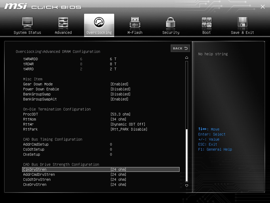Click the Save & Exit tab label
This screenshot has width=270, height=203.
point(243,33)
